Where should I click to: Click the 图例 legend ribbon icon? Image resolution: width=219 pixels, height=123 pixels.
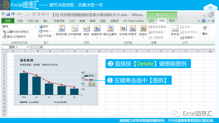click(86, 28)
